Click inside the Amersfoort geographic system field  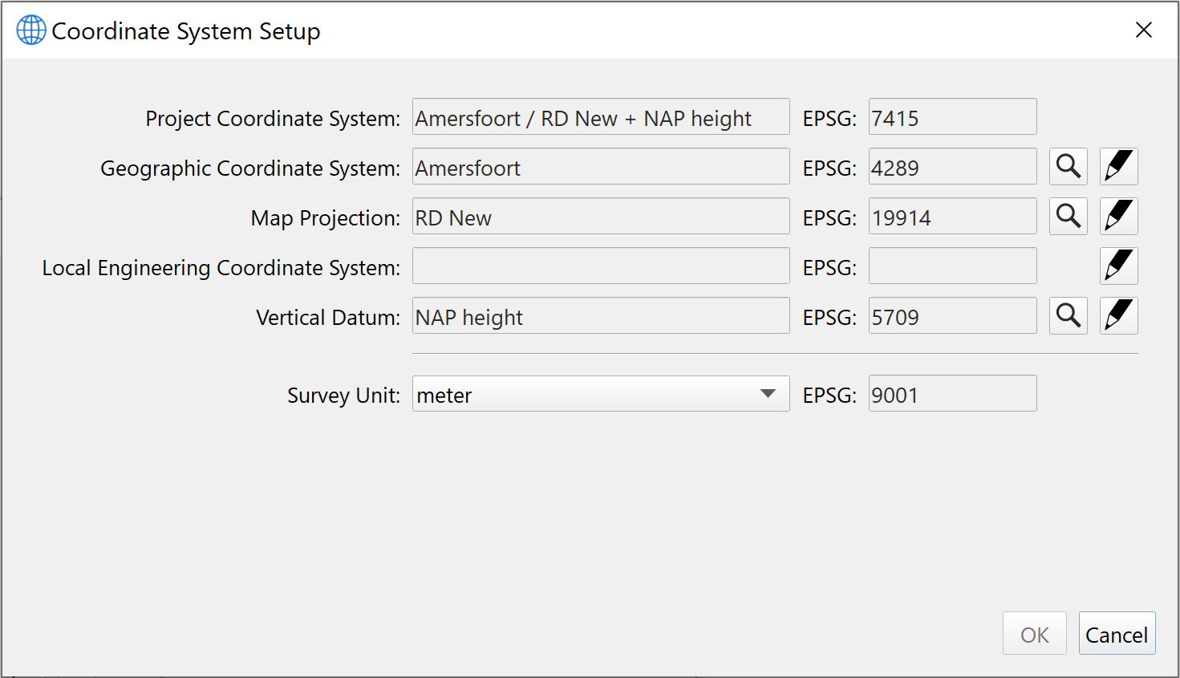click(600, 166)
